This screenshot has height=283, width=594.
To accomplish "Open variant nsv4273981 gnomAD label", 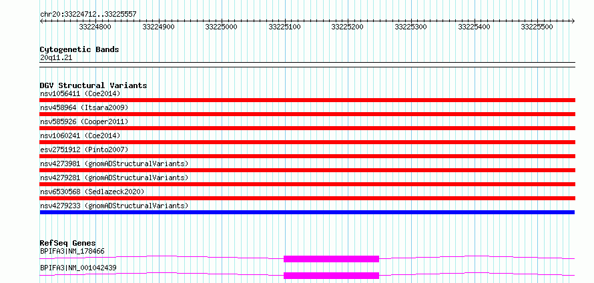I will coord(114,164).
